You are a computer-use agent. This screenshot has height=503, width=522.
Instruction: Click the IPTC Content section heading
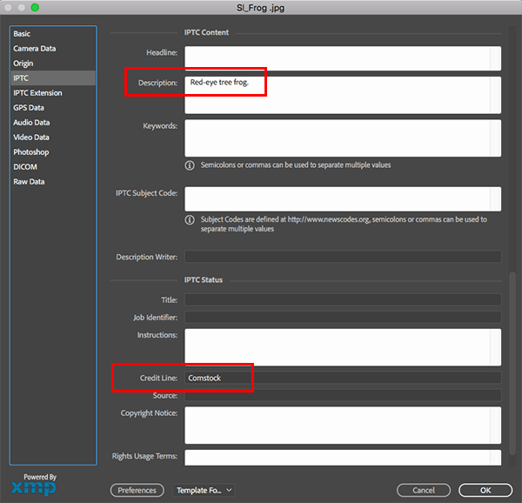[206, 32]
